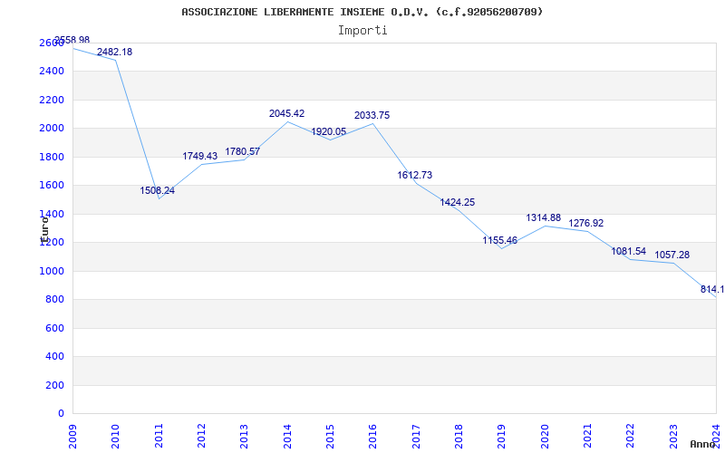Click the 1749.43 value label
This screenshot has width=725, height=453.
[x=199, y=157]
